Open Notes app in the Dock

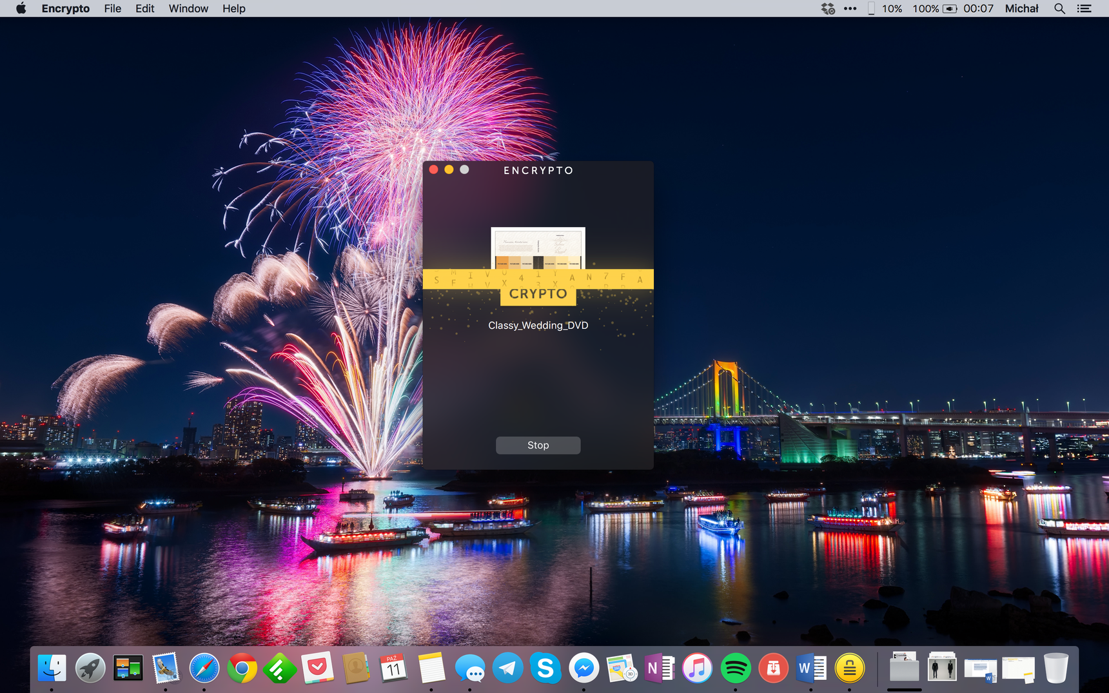[431, 668]
